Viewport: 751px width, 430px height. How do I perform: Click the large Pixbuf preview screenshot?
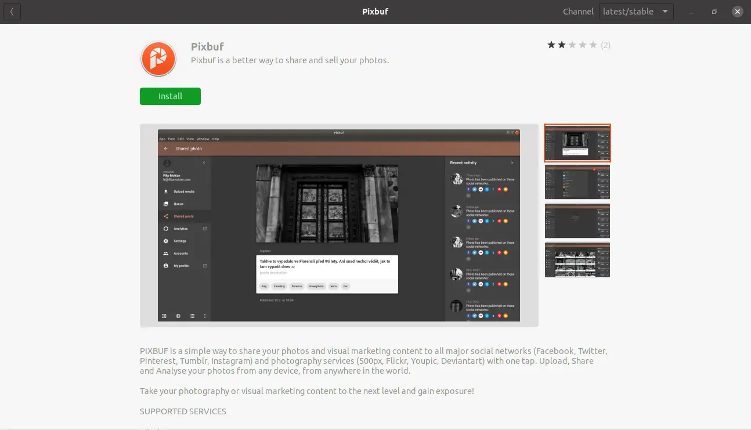(339, 225)
